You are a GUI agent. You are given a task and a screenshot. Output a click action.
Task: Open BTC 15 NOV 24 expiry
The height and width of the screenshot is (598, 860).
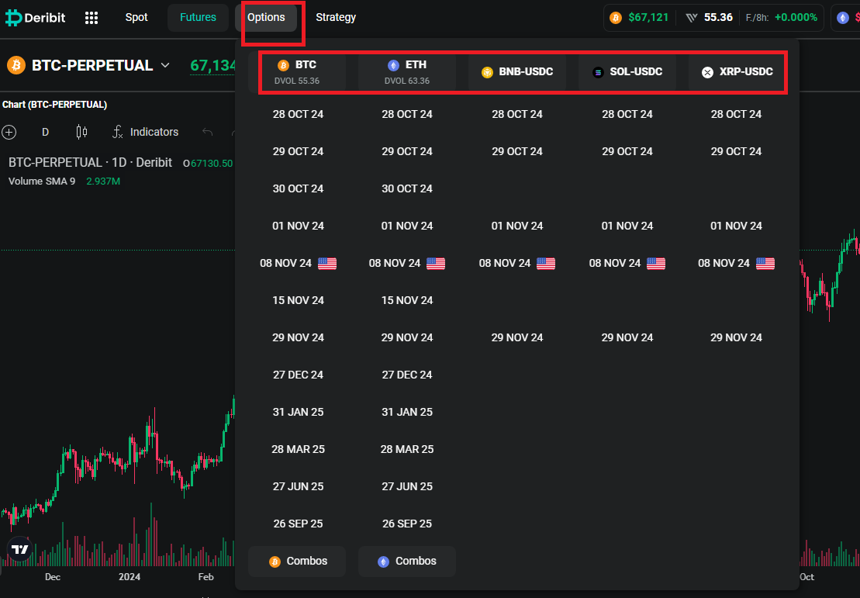[x=298, y=301]
